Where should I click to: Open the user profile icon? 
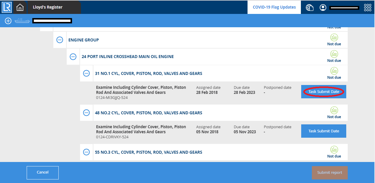[x=323, y=7]
